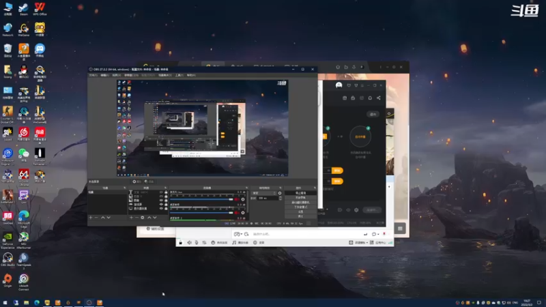Open View menu in OBS menu bar
The image size is (546, 307).
tap(117, 75)
